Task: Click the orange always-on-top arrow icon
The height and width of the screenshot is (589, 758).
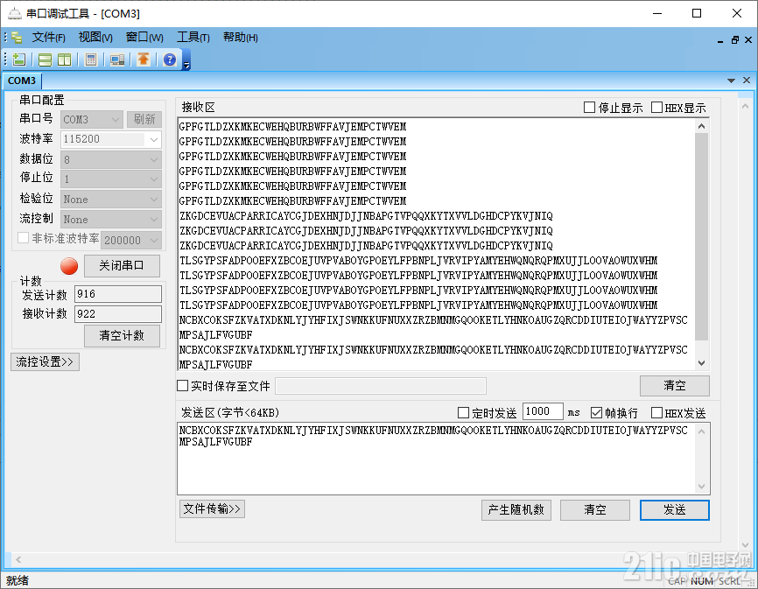Action: (x=143, y=60)
